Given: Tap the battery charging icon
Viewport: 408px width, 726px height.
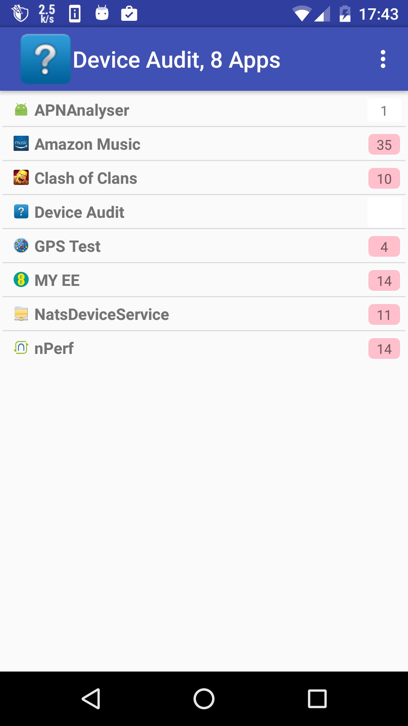Looking at the screenshot, I should 345,13.
